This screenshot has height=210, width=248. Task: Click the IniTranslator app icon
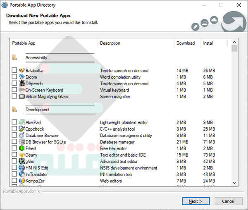click(x=21, y=174)
